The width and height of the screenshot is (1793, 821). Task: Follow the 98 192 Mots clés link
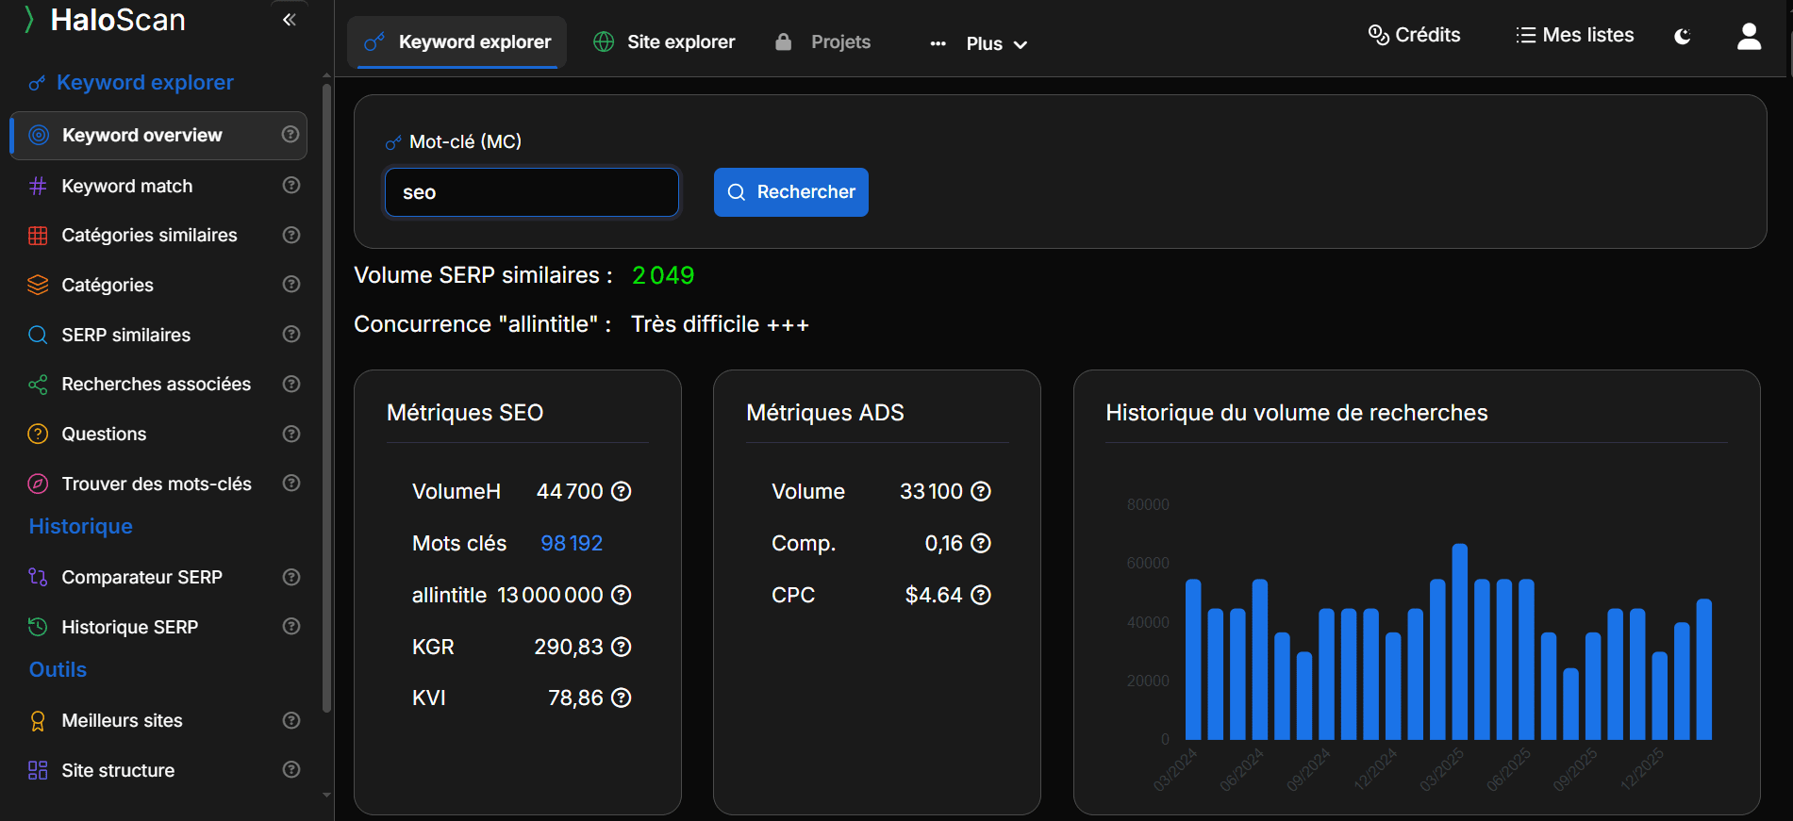click(572, 543)
